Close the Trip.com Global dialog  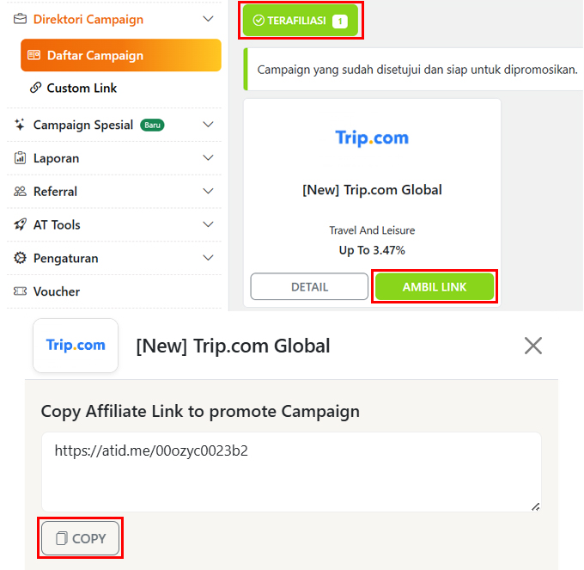[533, 346]
